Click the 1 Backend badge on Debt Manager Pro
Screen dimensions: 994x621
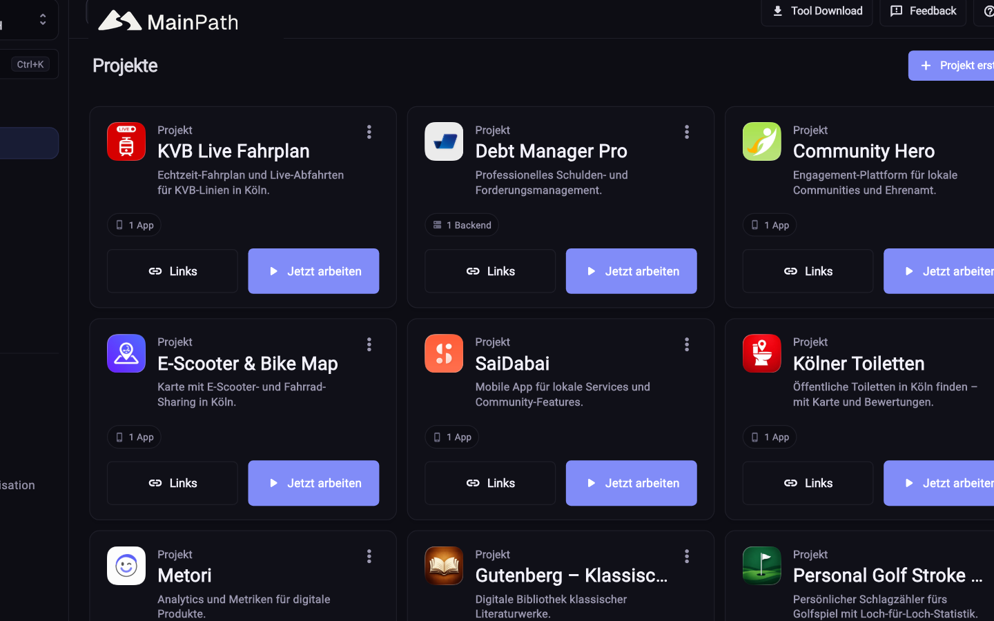tap(462, 225)
